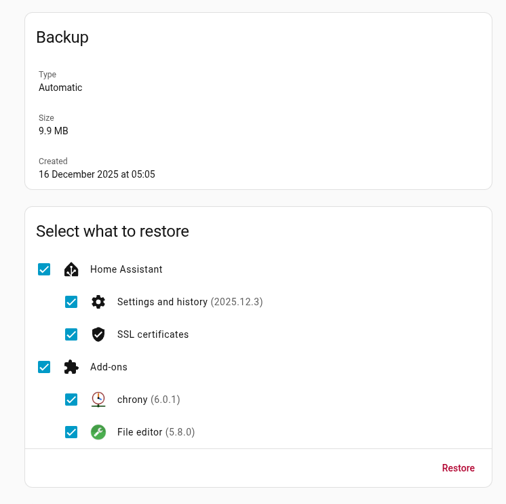Select the Settings and history label text
506x504 pixels.
163,302
